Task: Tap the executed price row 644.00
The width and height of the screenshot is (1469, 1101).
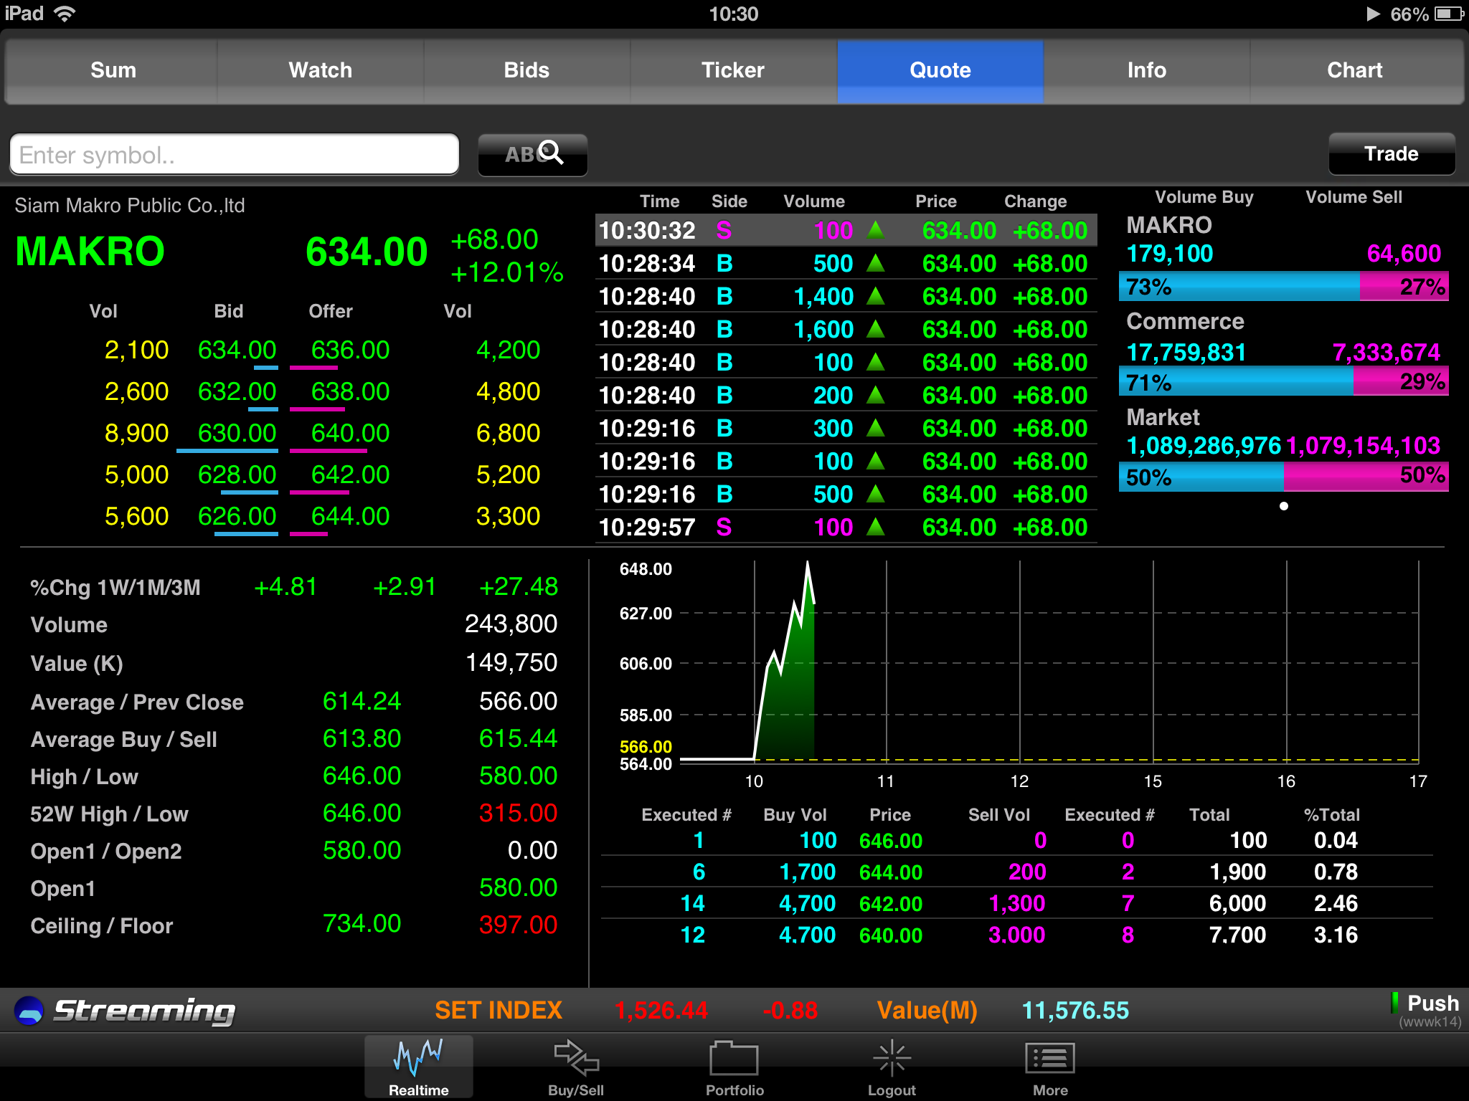Action: point(1016,872)
